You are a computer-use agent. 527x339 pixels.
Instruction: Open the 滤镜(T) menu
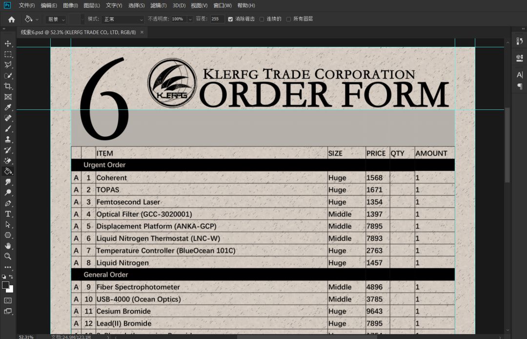tap(158, 5)
